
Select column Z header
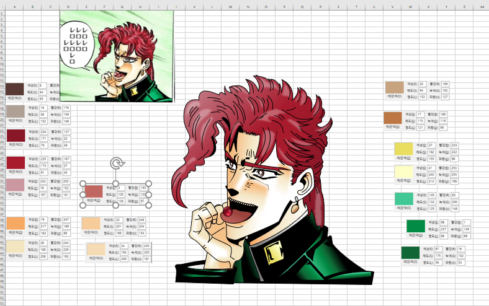tap(464, 7)
